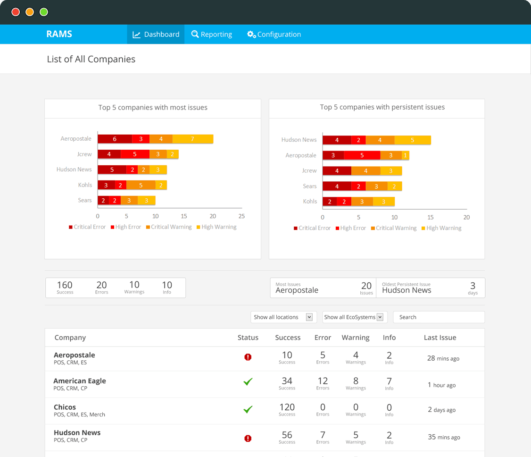Open the American Eagle company row
This screenshot has width=531, height=457.
[265, 384]
